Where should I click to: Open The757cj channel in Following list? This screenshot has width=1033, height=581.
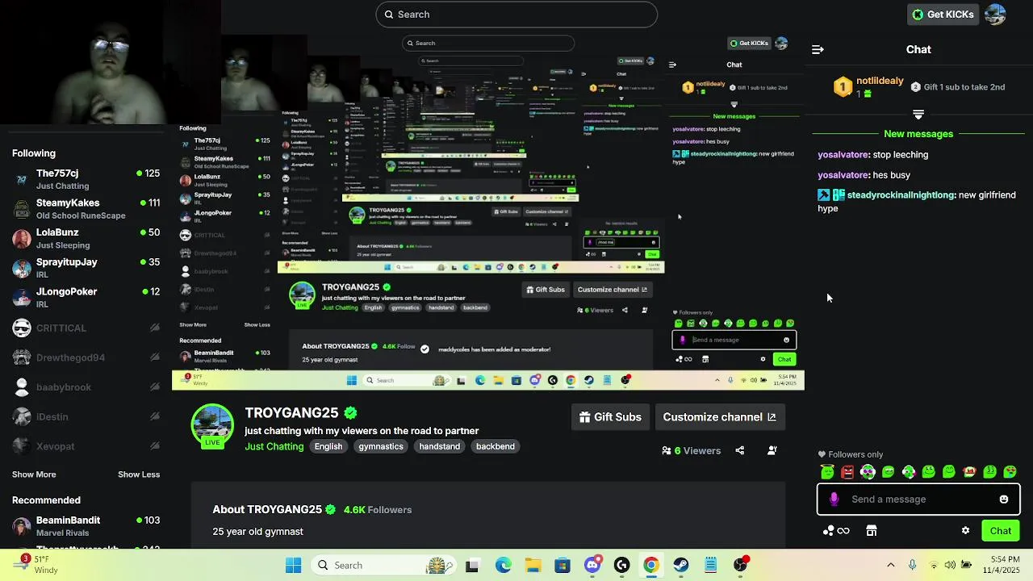[x=86, y=179]
